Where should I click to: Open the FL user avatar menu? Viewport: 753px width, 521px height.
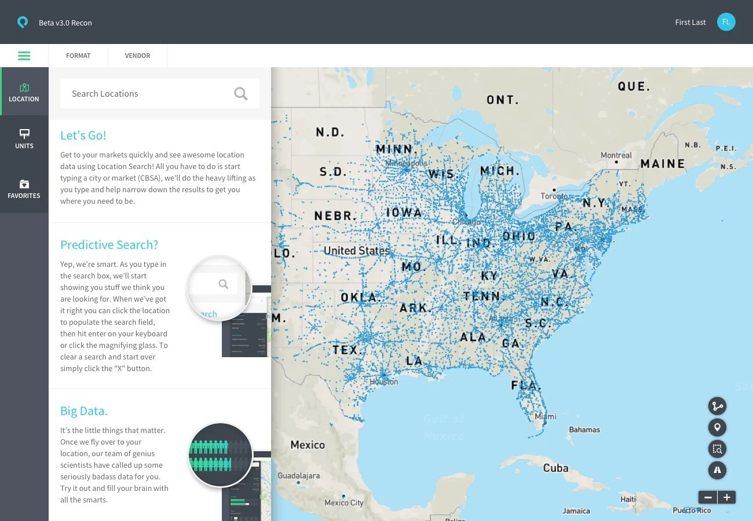click(726, 21)
